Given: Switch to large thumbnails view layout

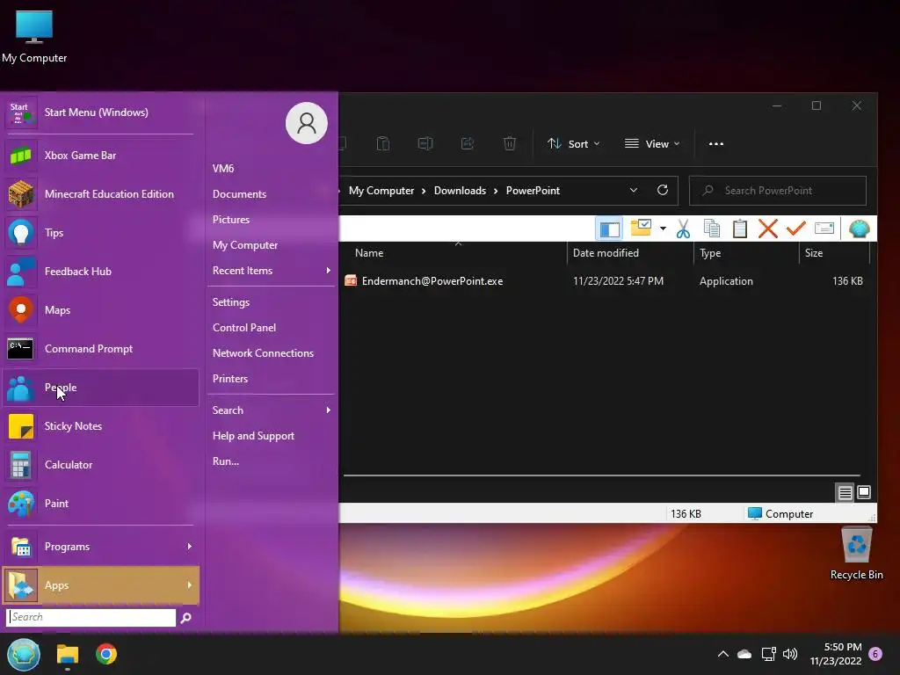Looking at the screenshot, I should (x=864, y=492).
